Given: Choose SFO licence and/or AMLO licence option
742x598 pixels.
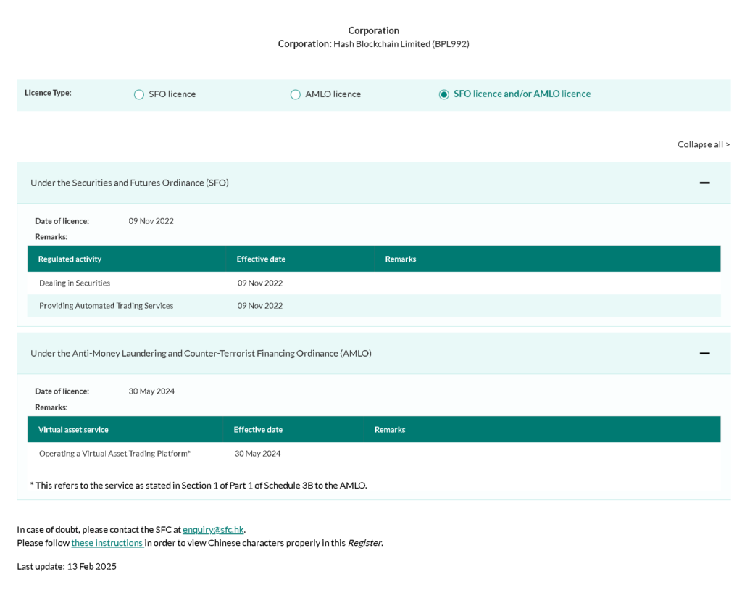Looking at the screenshot, I should coord(444,94).
